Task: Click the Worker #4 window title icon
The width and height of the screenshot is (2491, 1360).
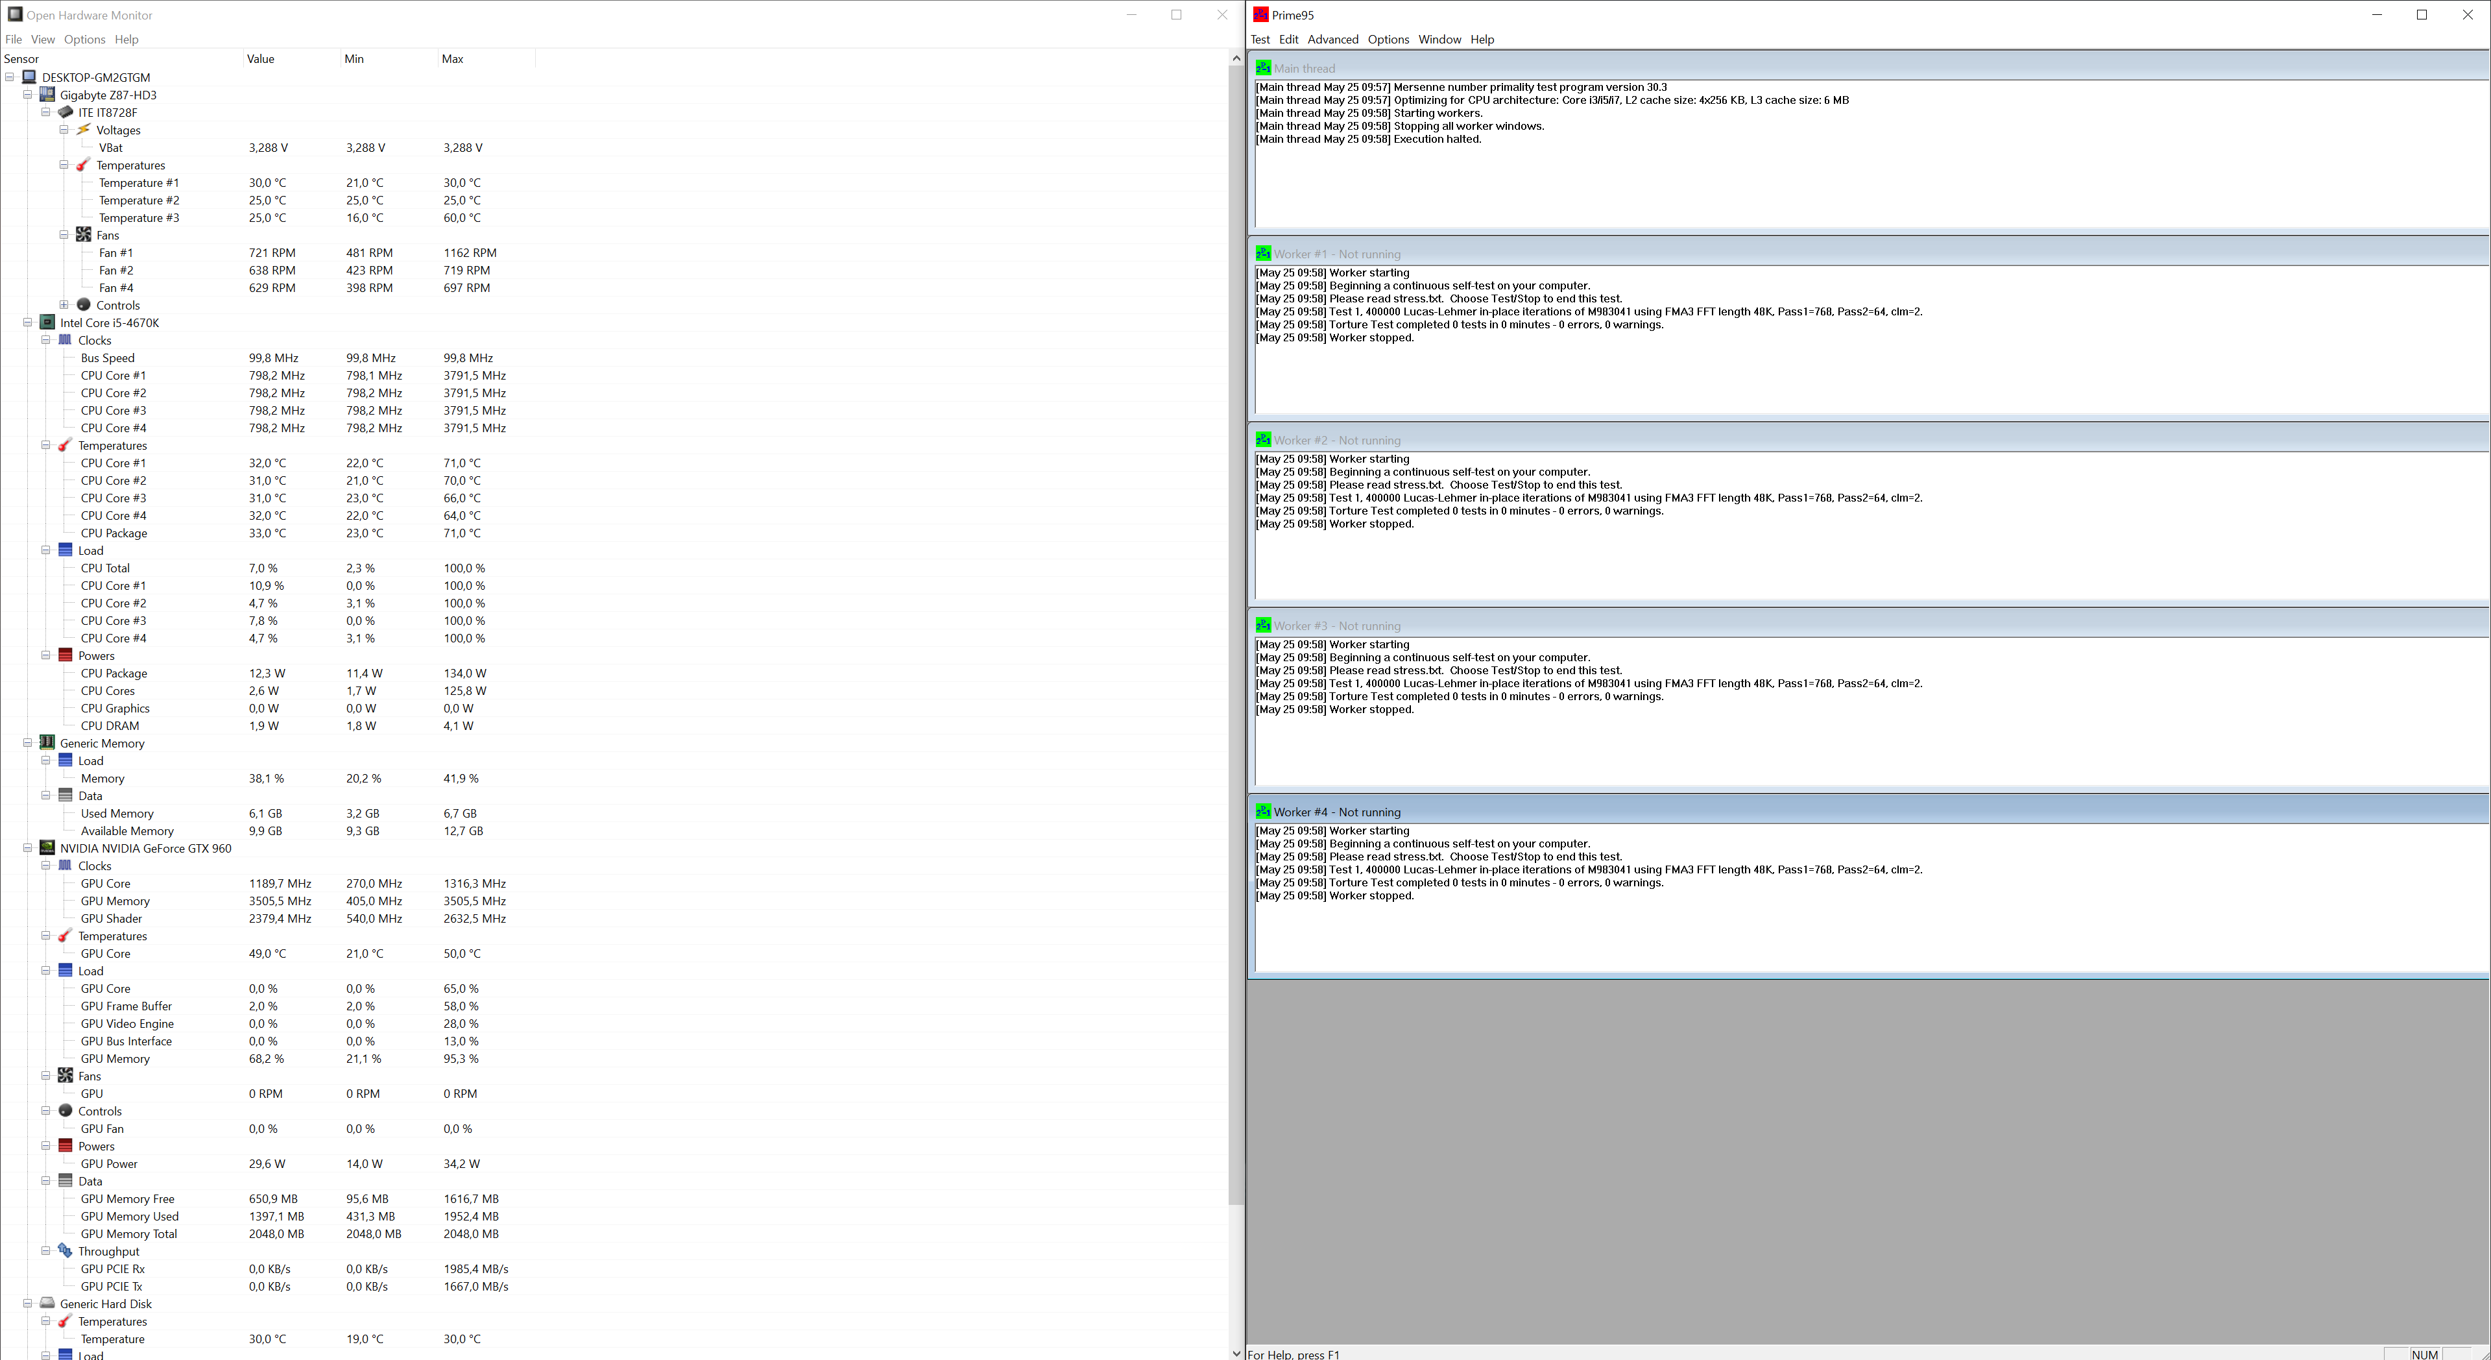Action: tap(1263, 812)
